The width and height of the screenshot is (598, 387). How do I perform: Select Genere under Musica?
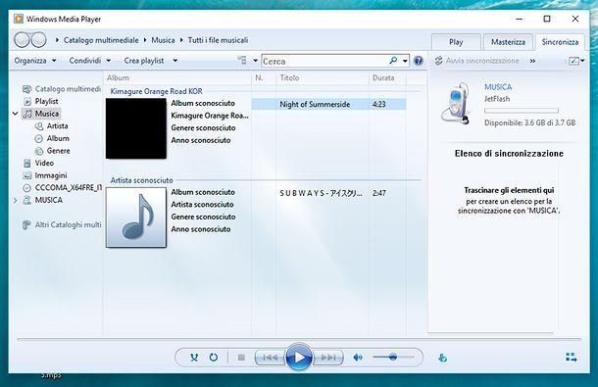pos(53,151)
